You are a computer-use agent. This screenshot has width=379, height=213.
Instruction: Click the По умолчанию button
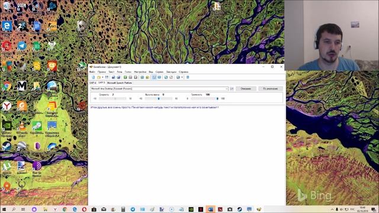click(271, 89)
